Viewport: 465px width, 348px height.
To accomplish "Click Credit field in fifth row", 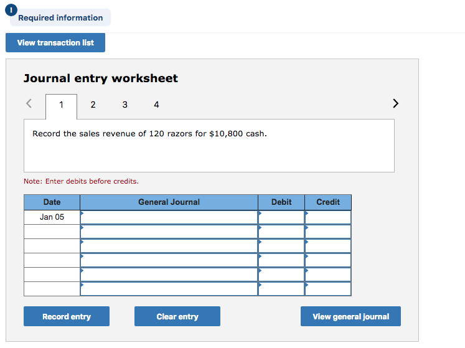I will pos(328,275).
